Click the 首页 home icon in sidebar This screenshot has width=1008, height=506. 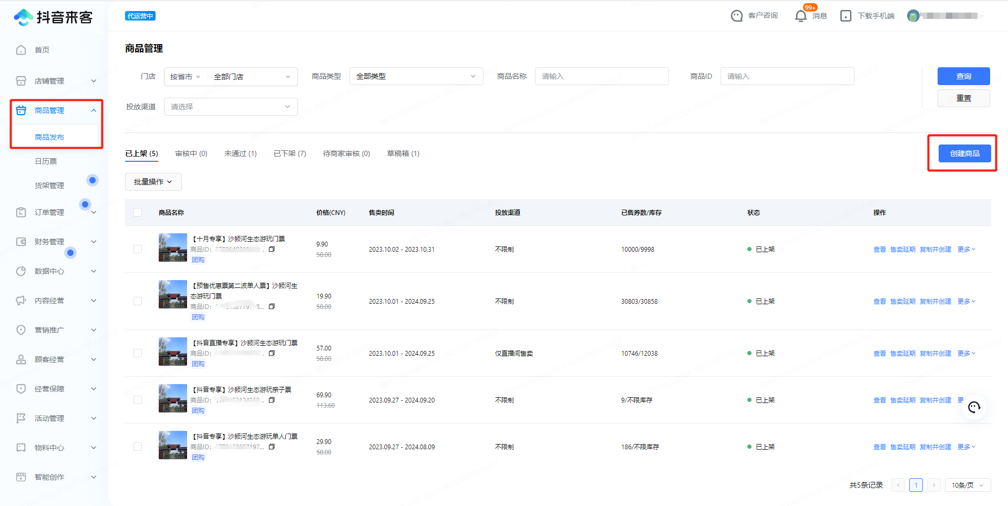tap(21, 50)
